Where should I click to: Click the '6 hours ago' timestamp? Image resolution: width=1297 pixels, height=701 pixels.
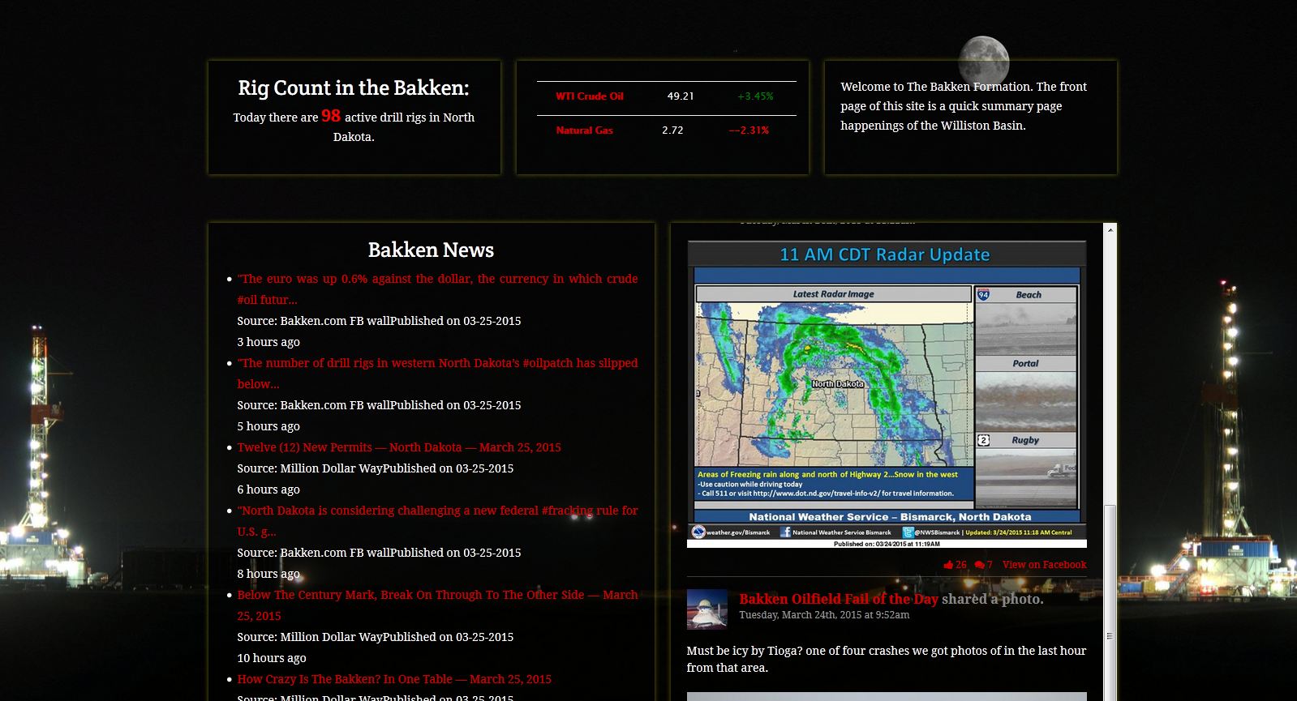tap(268, 489)
